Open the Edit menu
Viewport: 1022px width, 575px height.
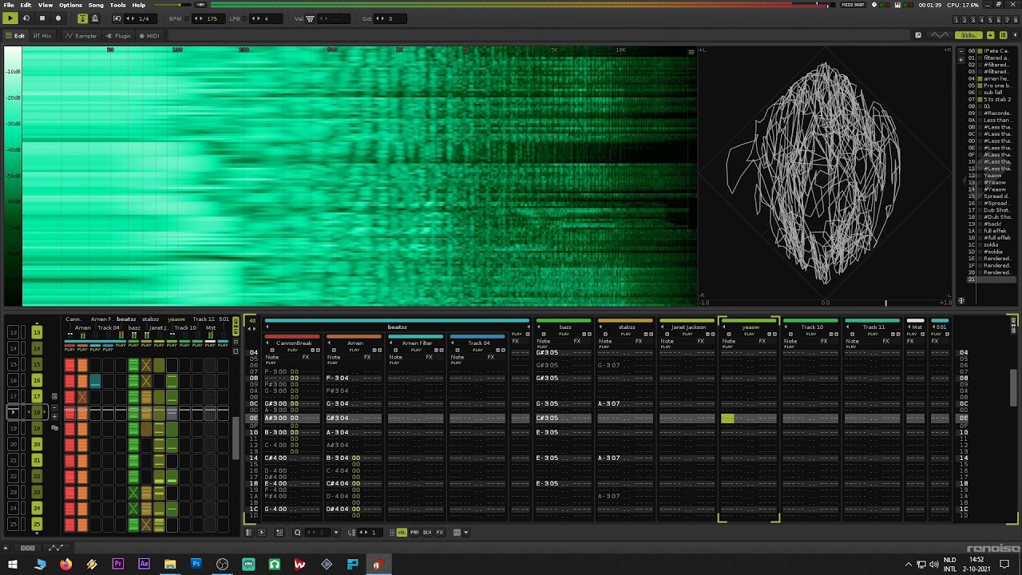pos(26,5)
